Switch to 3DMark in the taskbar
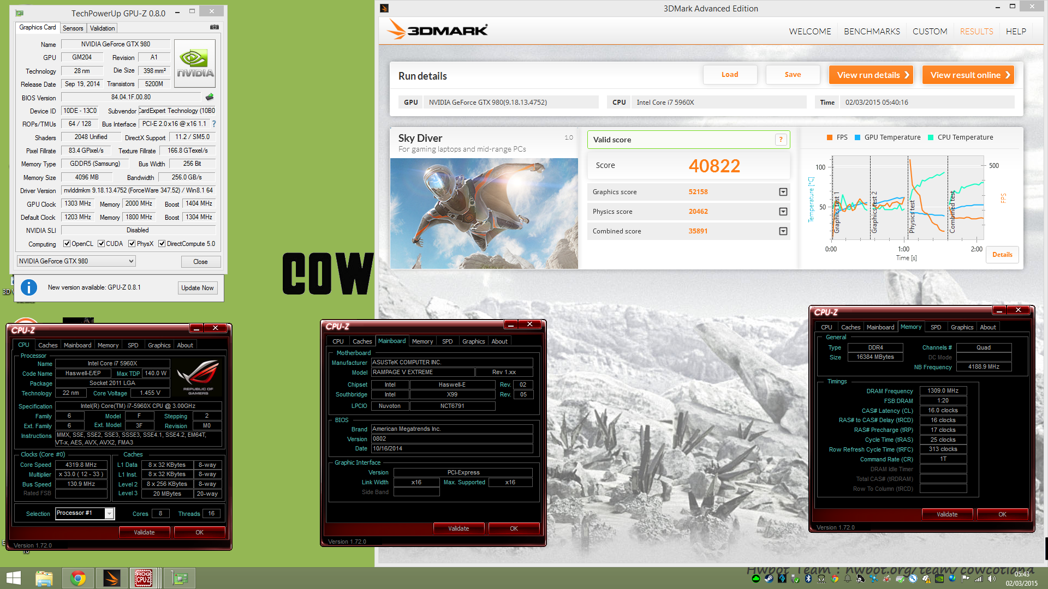The height and width of the screenshot is (589, 1048). click(x=111, y=578)
